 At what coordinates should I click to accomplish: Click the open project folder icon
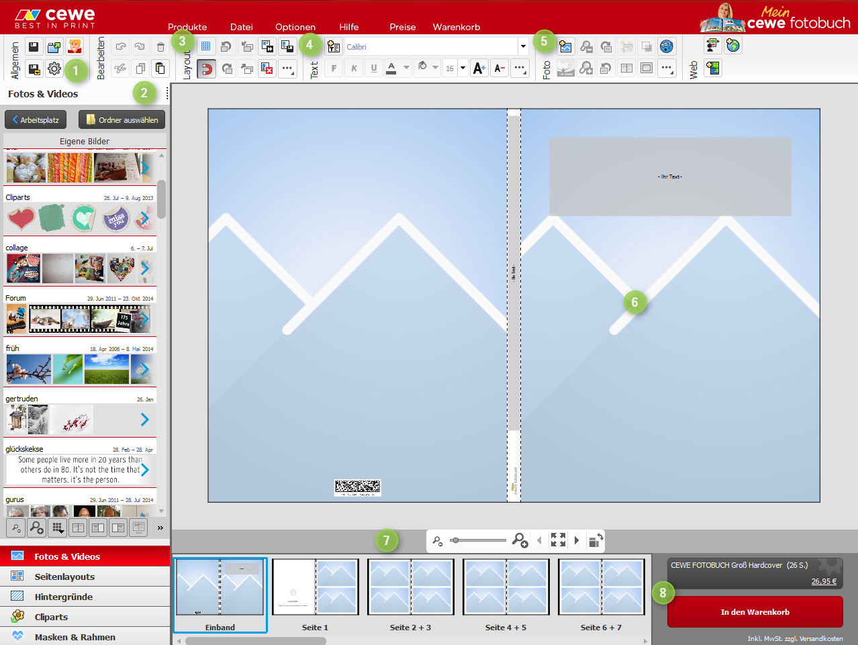pyautogui.click(x=54, y=46)
